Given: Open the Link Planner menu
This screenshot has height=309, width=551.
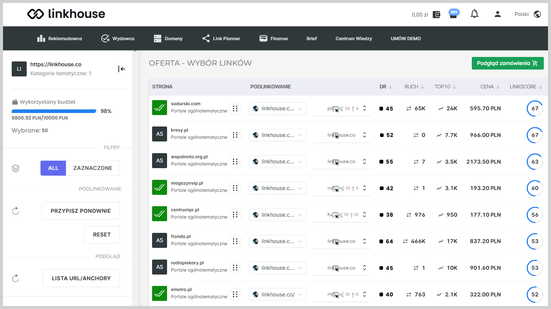Looking at the screenshot, I should [x=221, y=38].
